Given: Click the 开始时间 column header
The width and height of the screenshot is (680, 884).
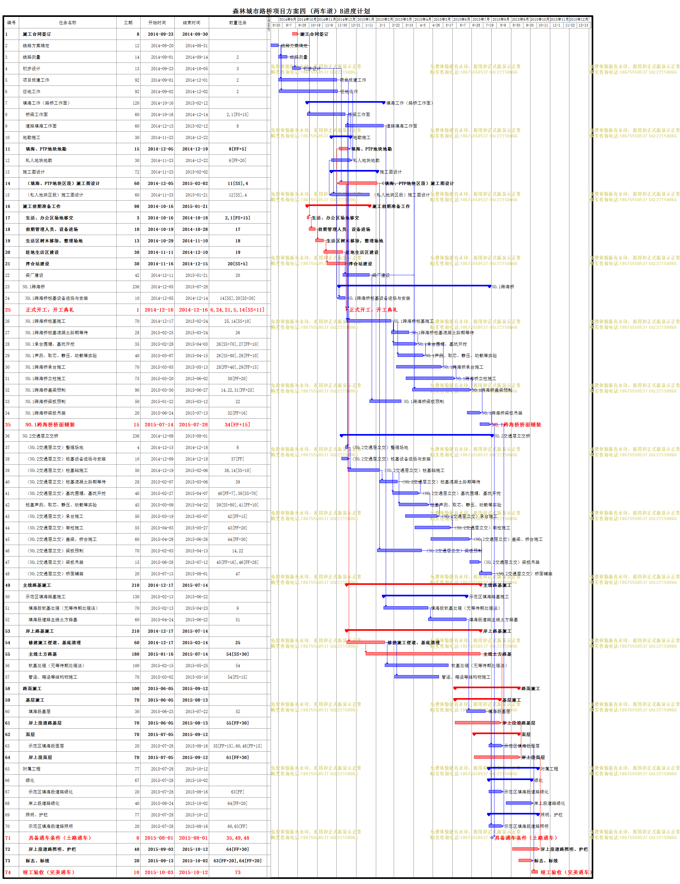Looking at the screenshot, I should [157, 23].
